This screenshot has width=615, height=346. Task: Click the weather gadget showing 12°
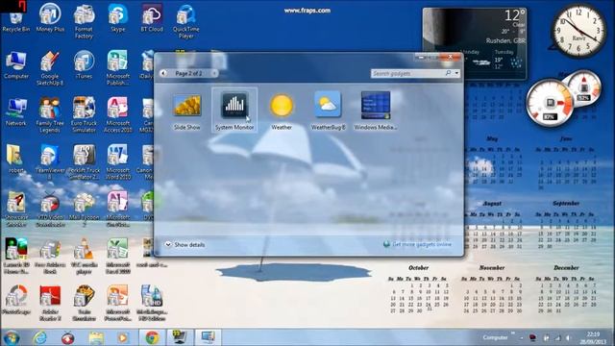475,43
